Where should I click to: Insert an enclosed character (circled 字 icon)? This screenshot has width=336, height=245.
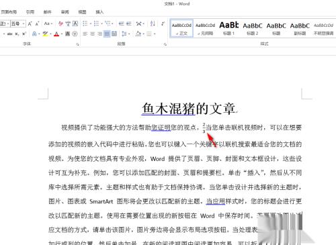coord(75,34)
